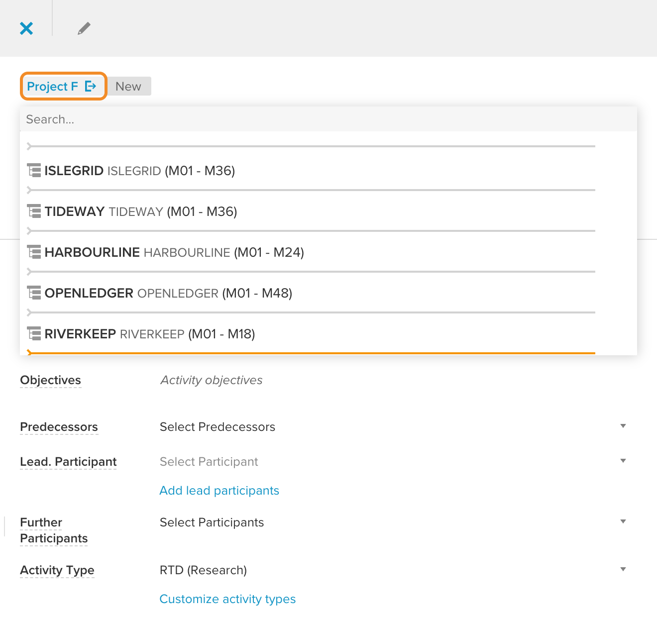Click the HARBOURLINE work package icon
The image size is (657, 617).
click(34, 252)
